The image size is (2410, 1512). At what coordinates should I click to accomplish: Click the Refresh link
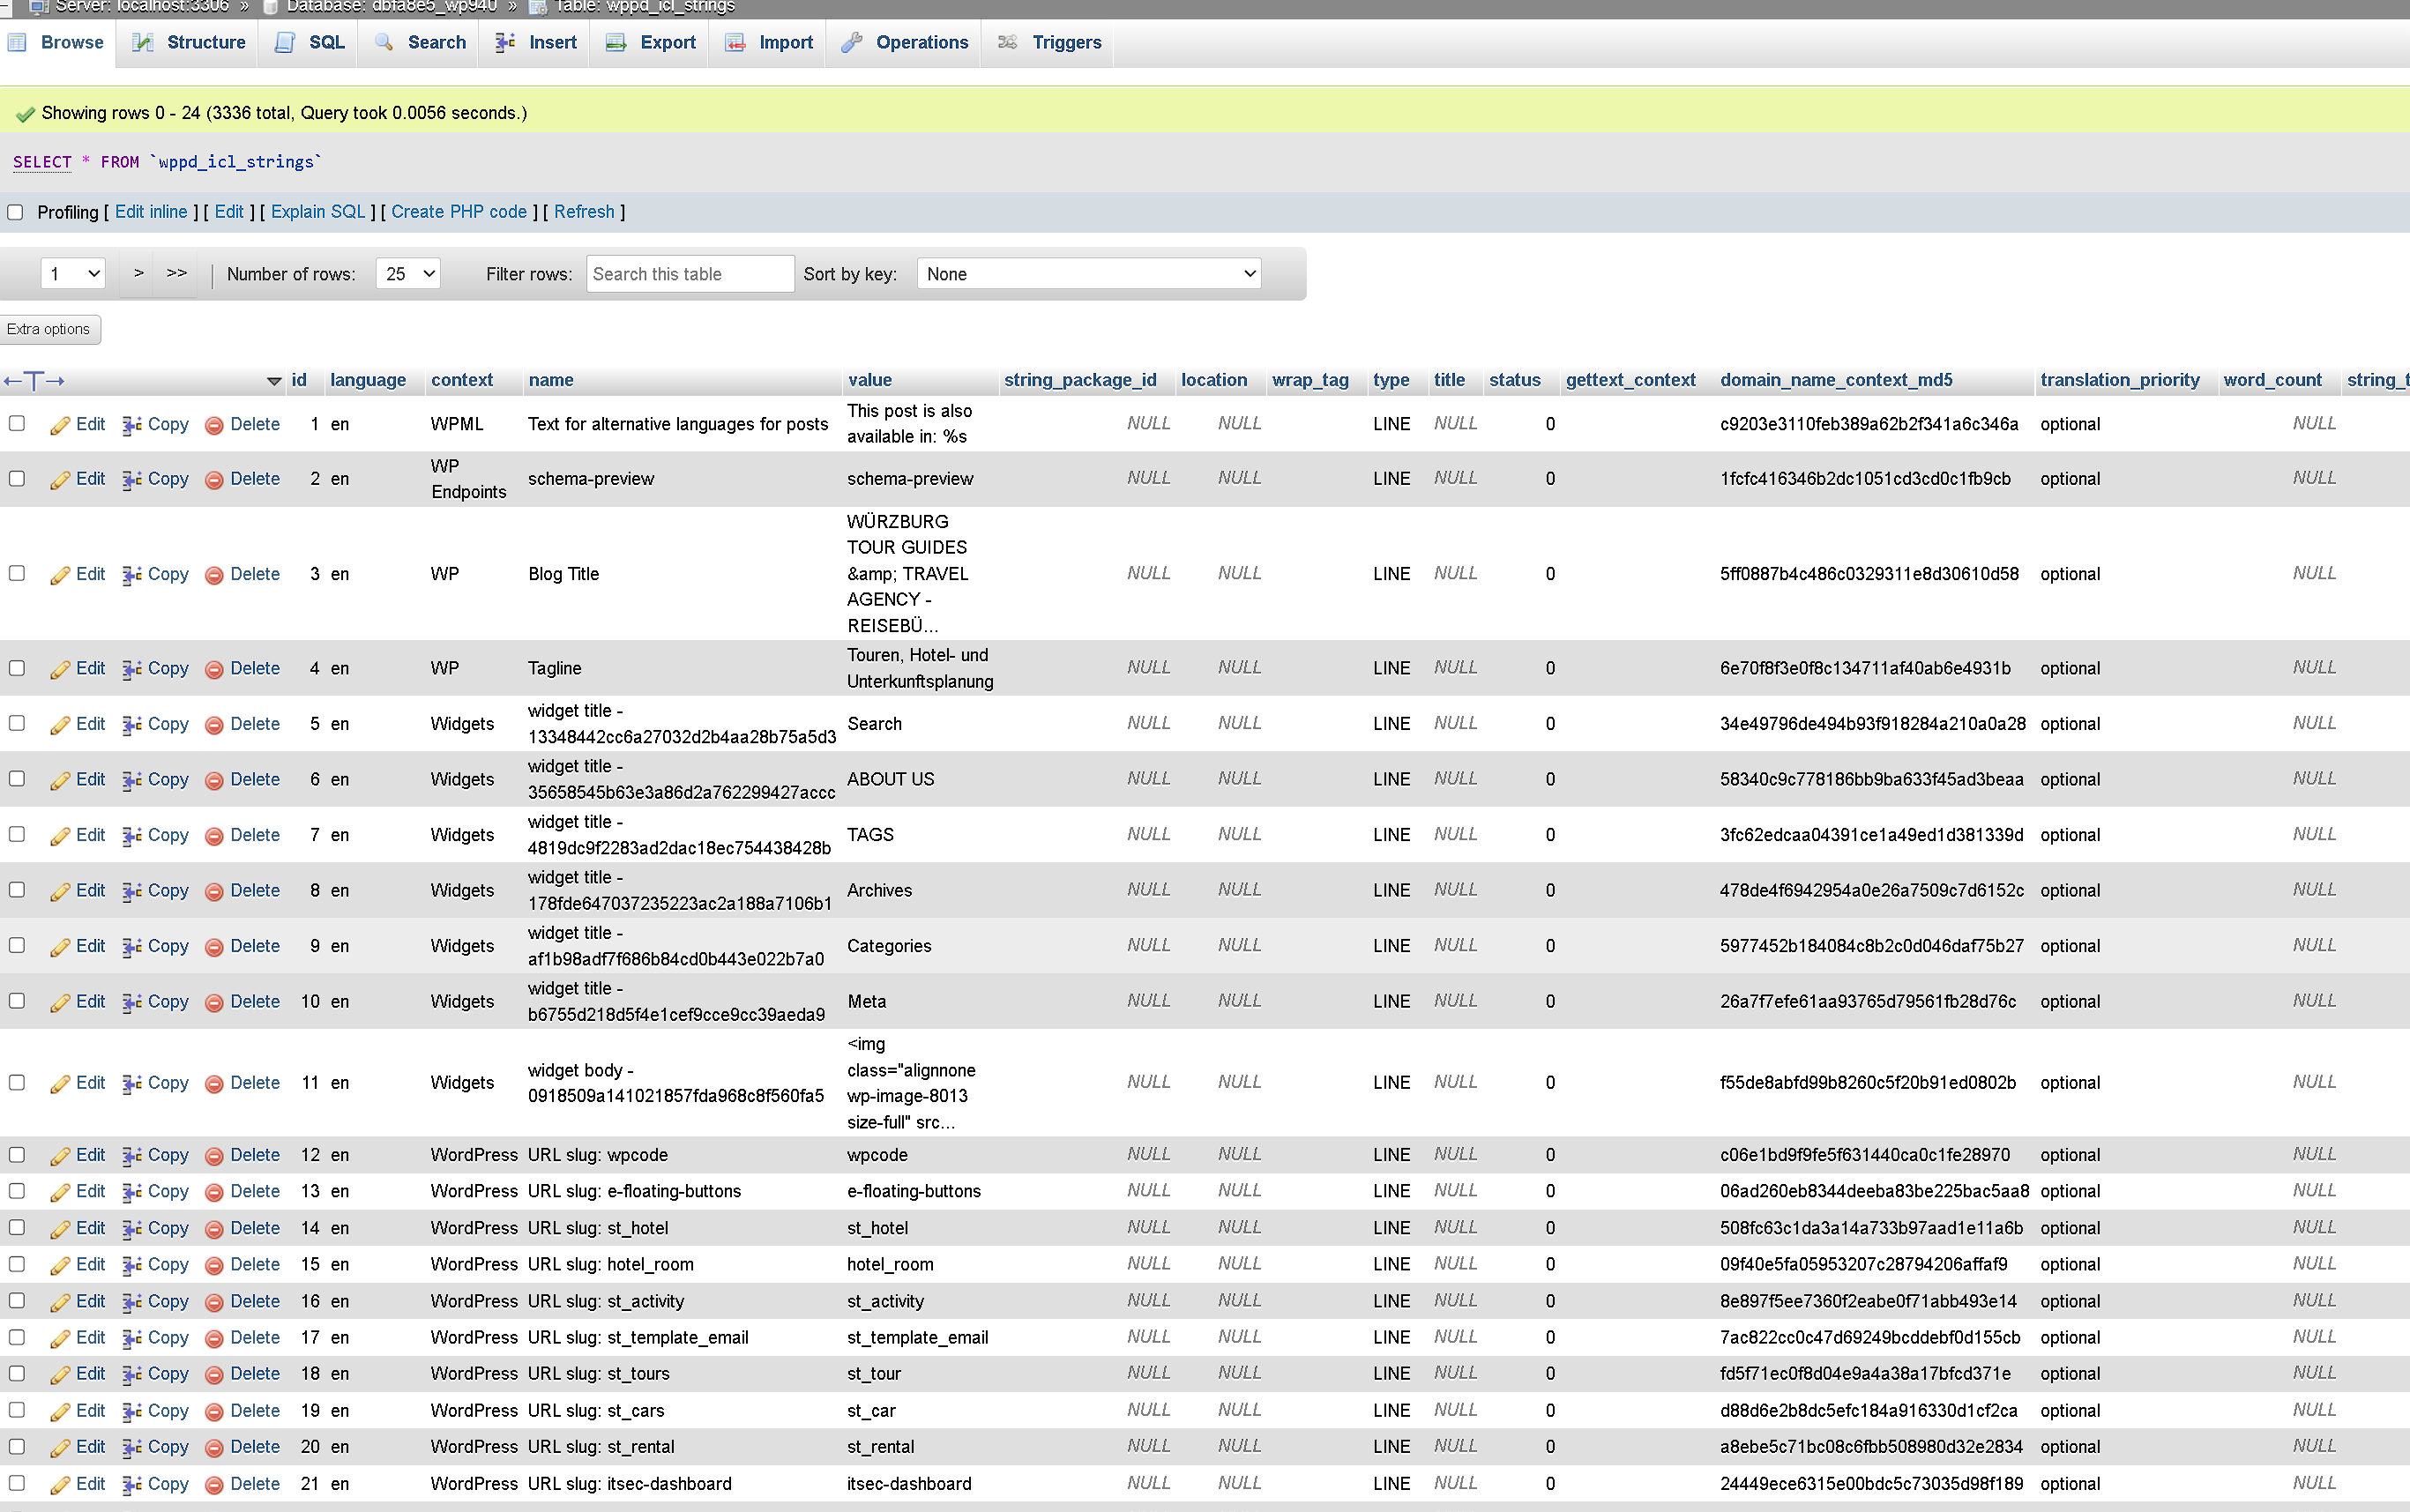pyautogui.click(x=584, y=212)
